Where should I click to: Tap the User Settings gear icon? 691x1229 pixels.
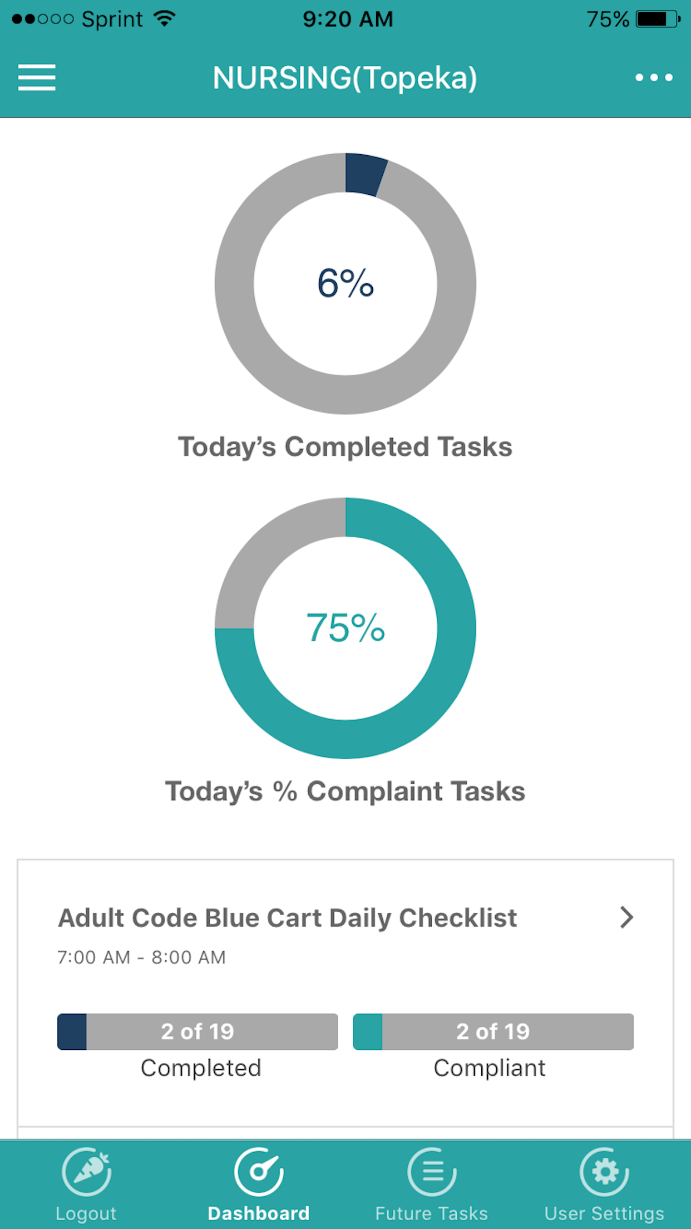tap(604, 1172)
